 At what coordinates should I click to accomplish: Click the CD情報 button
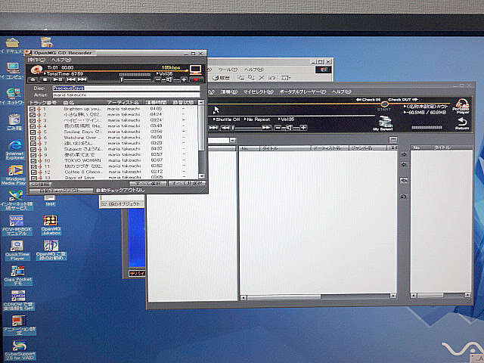click(40, 185)
